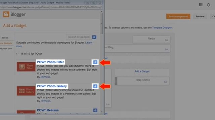Screen dimensions: 215x120
Task: Select the More Gadgets tab
Action: [6, 43]
